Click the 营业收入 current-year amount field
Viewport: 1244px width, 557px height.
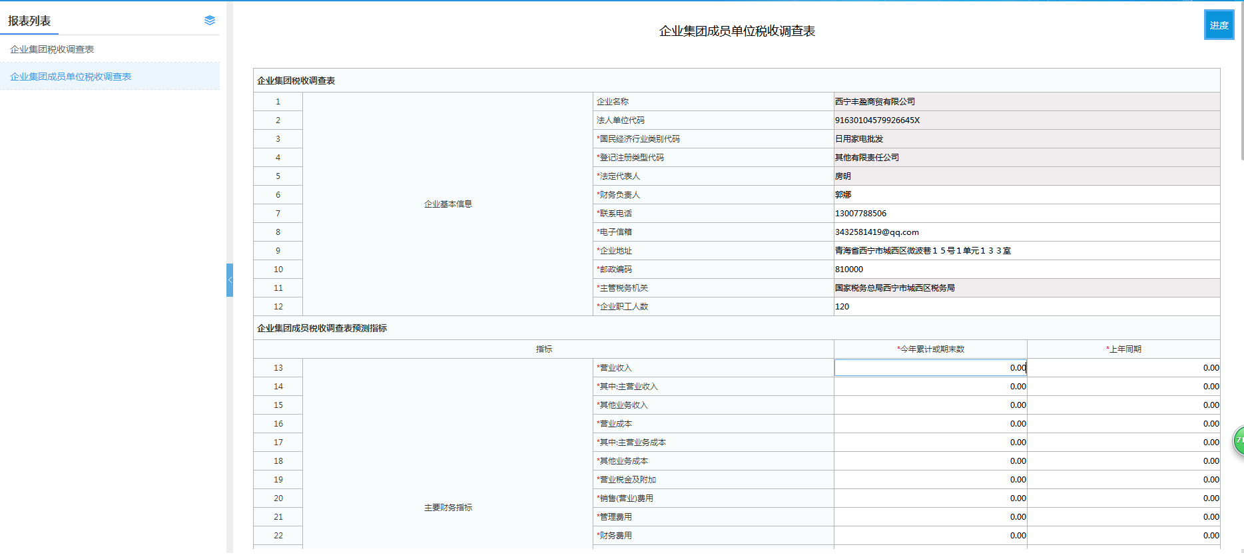point(930,368)
